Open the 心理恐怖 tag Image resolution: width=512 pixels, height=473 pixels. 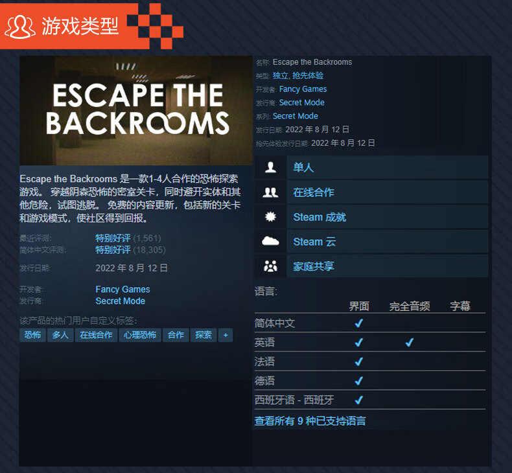coord(140,335)
